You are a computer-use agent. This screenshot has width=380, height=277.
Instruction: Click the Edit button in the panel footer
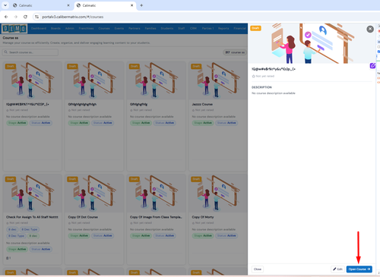(337, 269)
